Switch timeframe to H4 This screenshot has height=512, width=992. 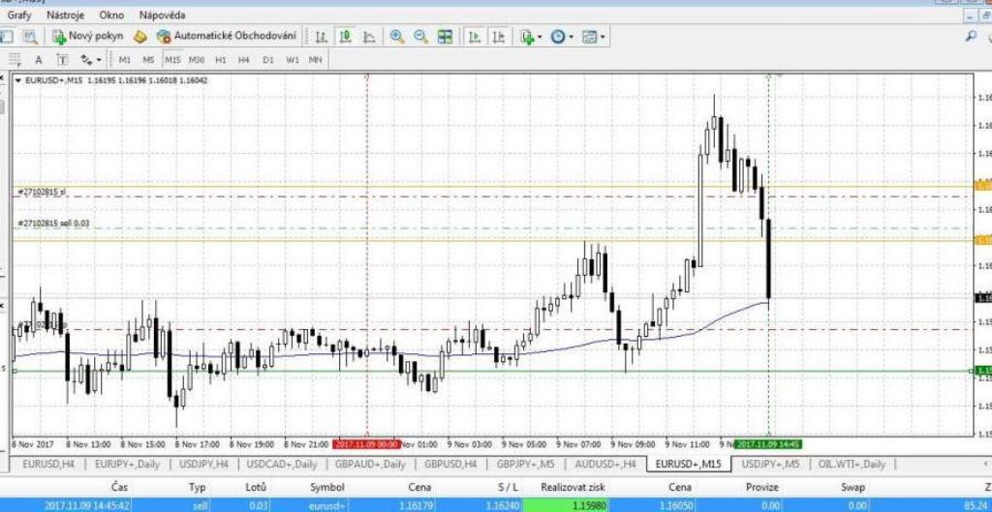coord(244,60)
